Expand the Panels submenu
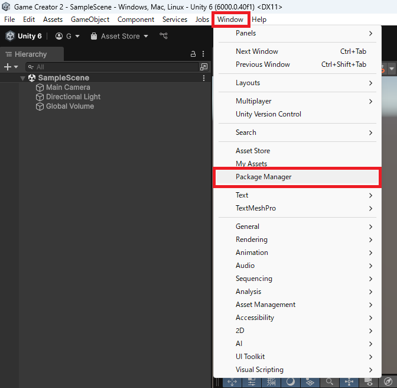Image resolution: width=397 pixels, height=388 pixels. click(297, 33)
